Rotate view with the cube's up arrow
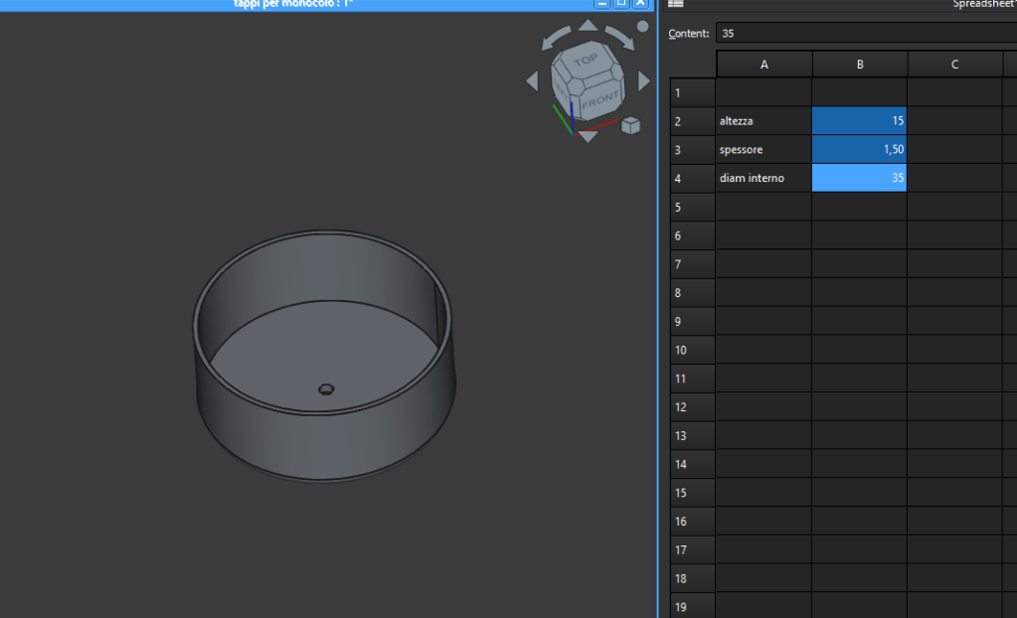The image size is (1017, 618). click(588, 25)
